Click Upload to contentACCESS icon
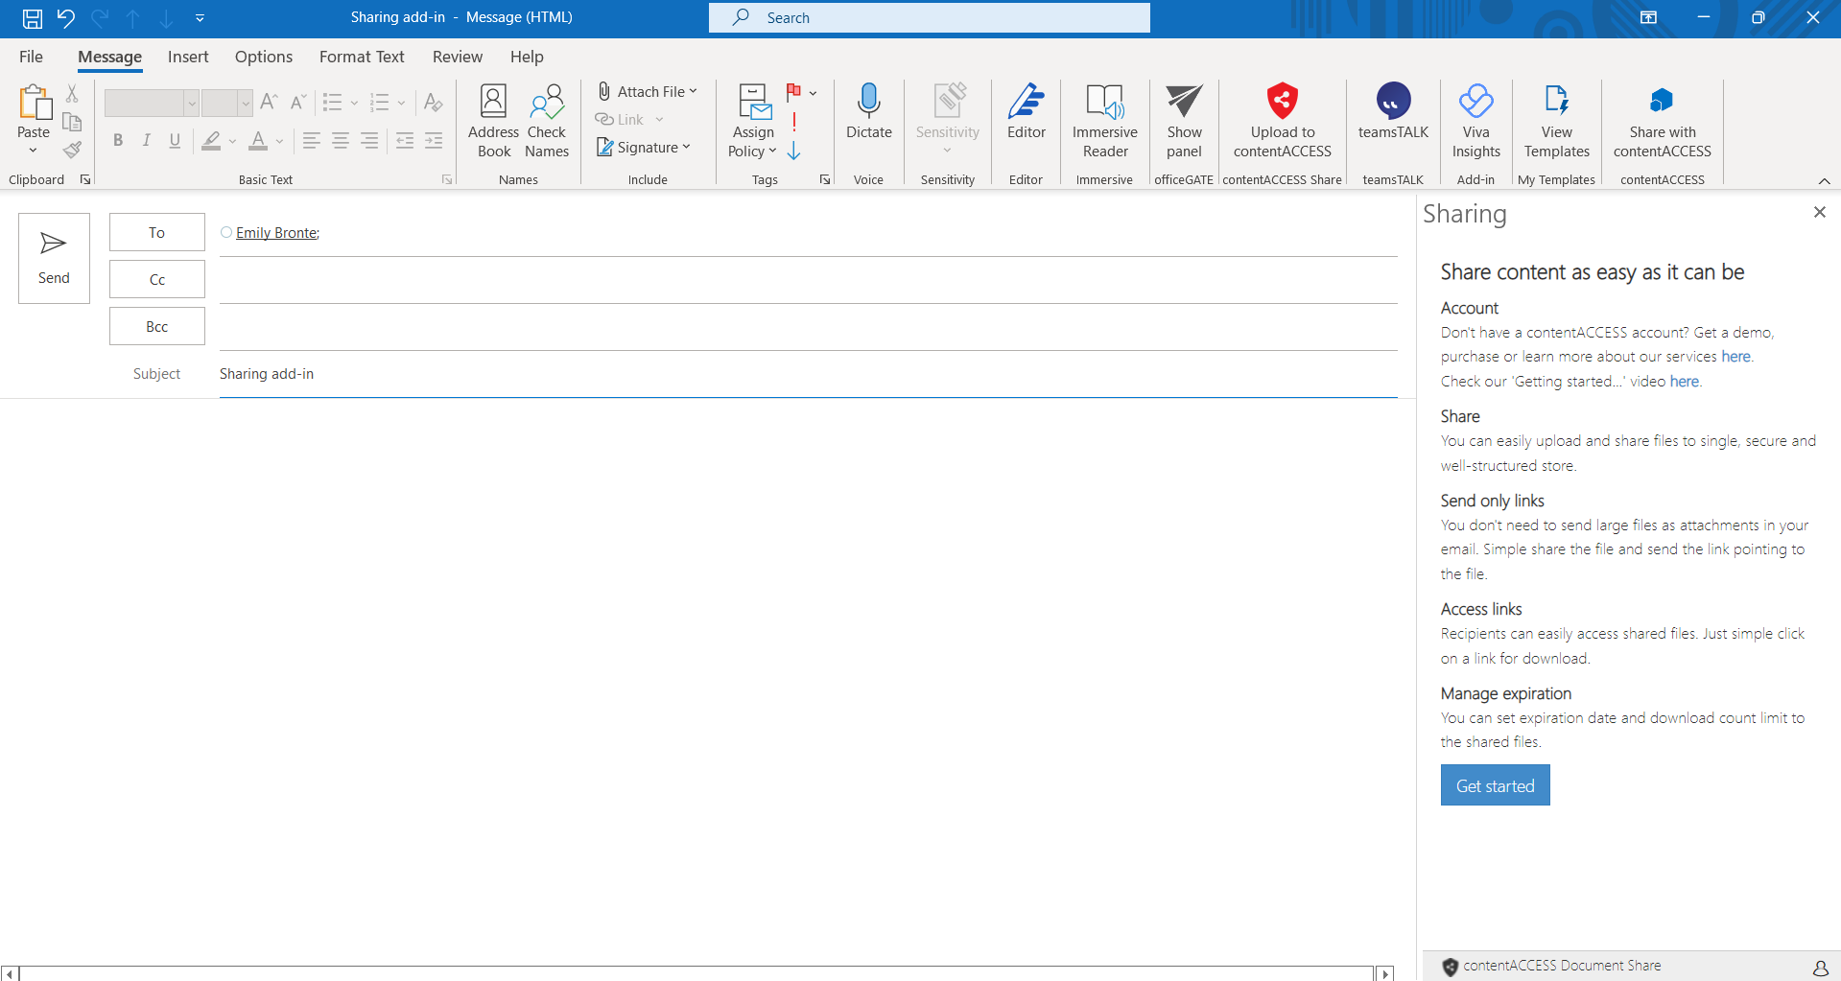The width and height of the screenshot is (1841, 981). pyautogui.click(x=1282, y=102)
